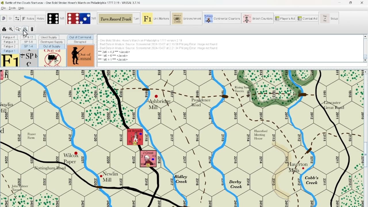This screenshot has height=207, width=368.
Task: Switch to the Fatigue 2 tab
Action: point(9,46)
